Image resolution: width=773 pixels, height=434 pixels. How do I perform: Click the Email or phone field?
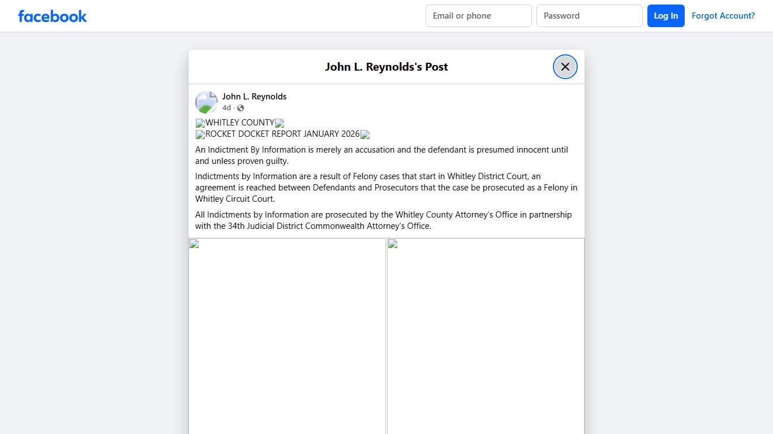[478, 16]
